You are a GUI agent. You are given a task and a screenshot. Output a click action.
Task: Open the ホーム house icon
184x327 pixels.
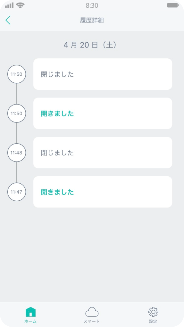(30, 312)
